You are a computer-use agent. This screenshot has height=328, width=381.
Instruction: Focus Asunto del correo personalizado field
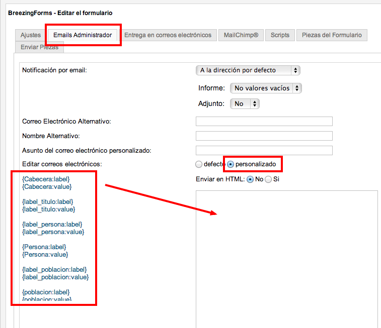264,150
